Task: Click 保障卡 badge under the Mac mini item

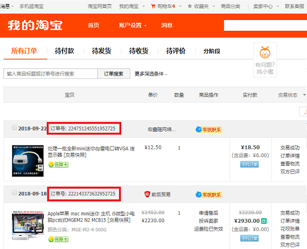Action: pos(58,239)
